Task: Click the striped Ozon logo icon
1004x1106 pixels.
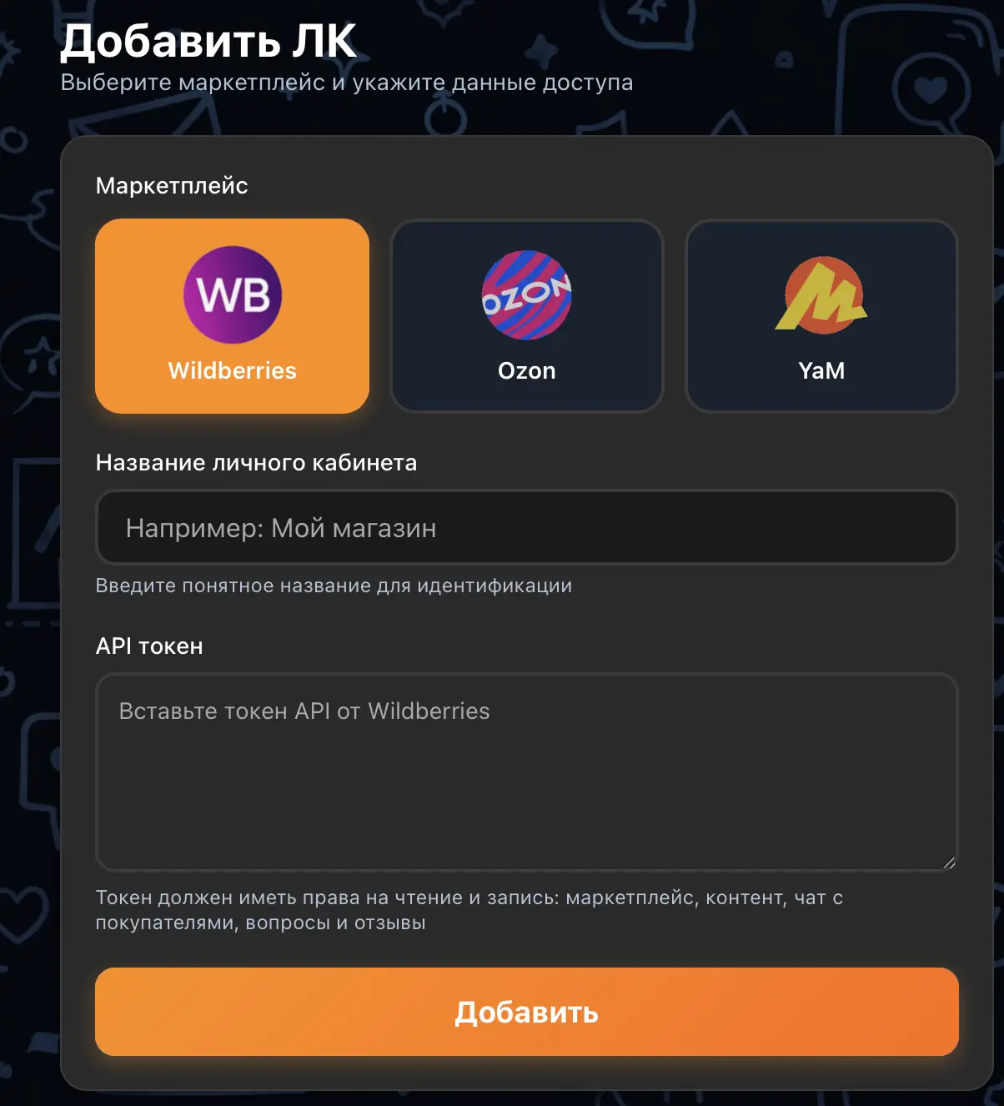Action: (527, 295)
